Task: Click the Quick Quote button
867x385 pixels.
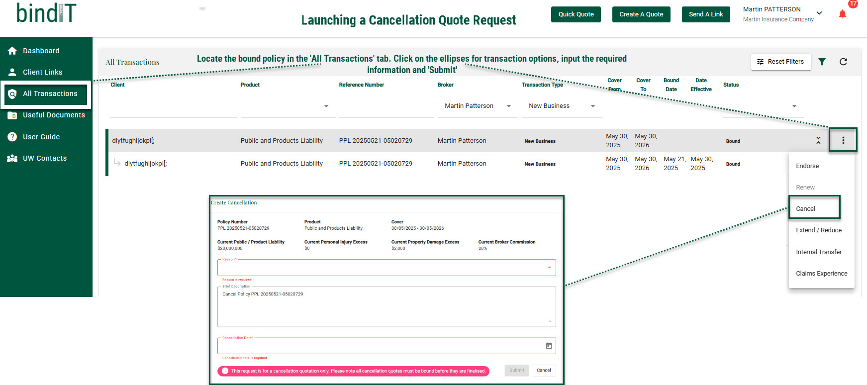Action: click(x=576, y=14)
